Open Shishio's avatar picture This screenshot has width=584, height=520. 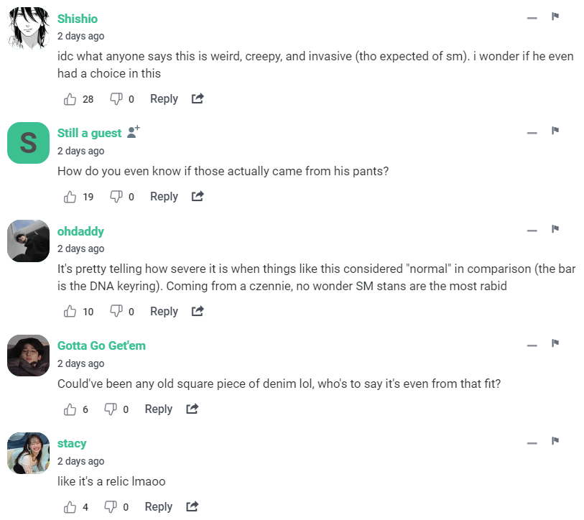pos(28,29)
